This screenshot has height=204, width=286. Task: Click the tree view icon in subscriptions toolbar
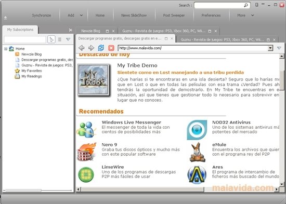coord(51,39)
